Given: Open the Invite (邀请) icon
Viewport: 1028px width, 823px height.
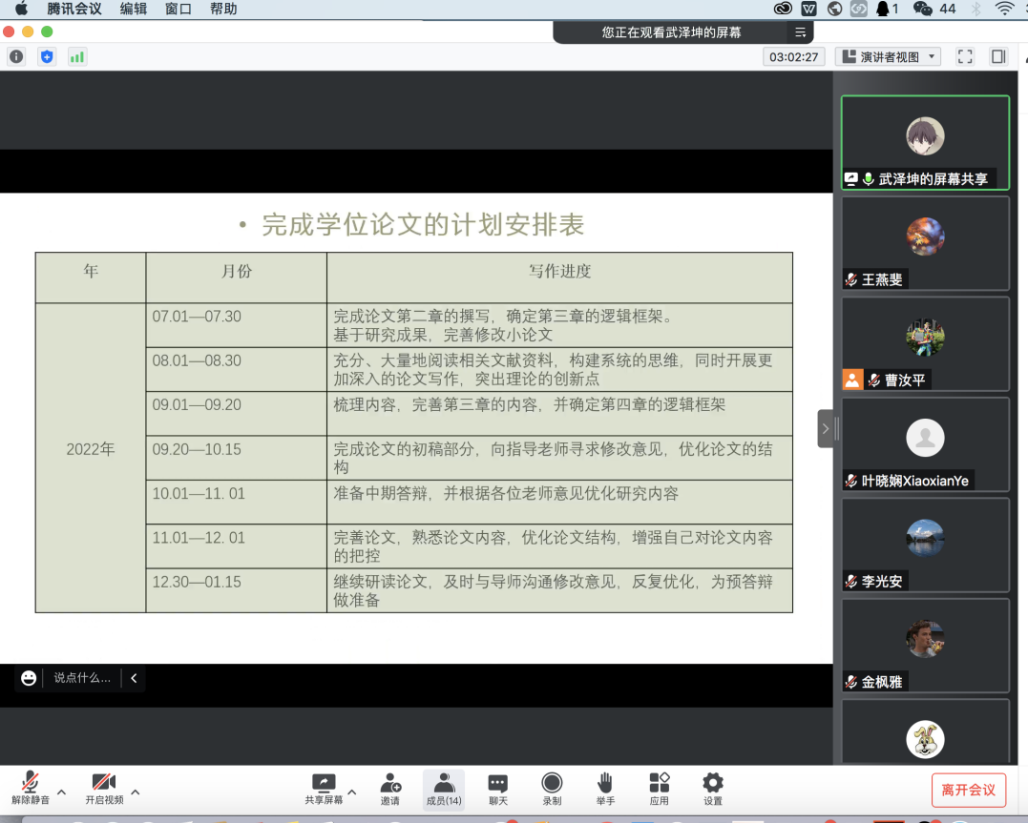Looking at the screenshot, I should click(x=389, y=789).
